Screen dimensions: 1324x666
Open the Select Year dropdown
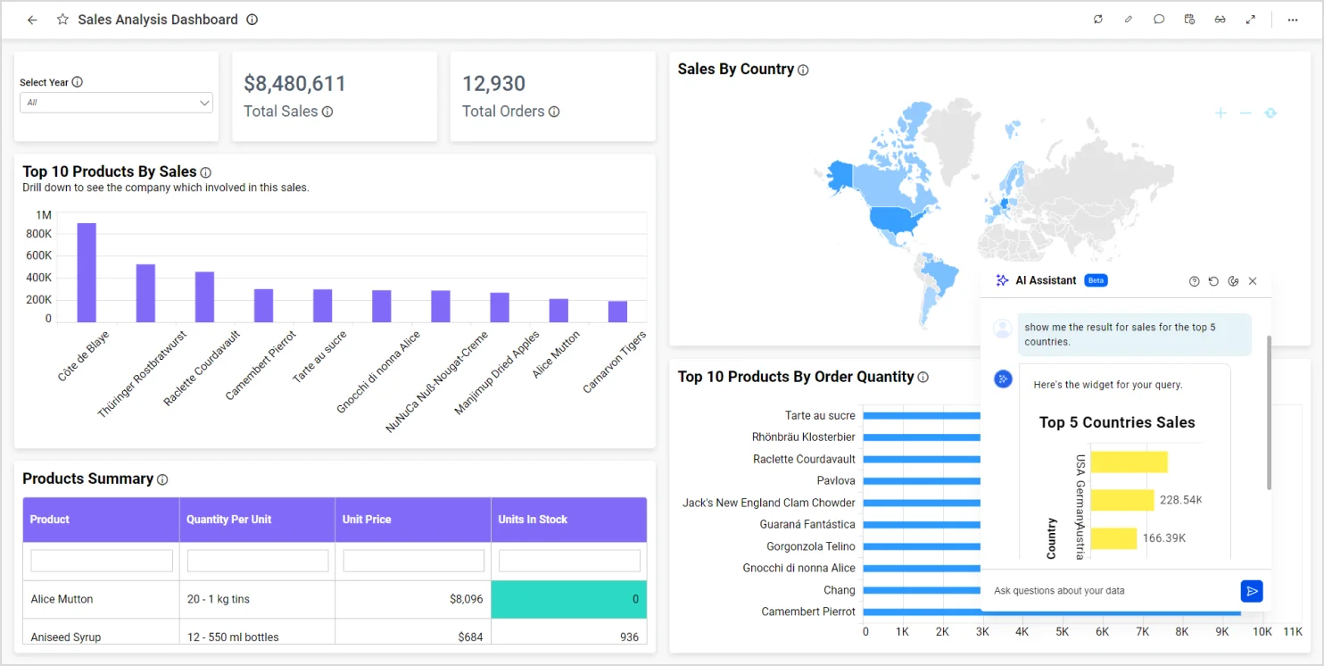(x=116, y=103)
